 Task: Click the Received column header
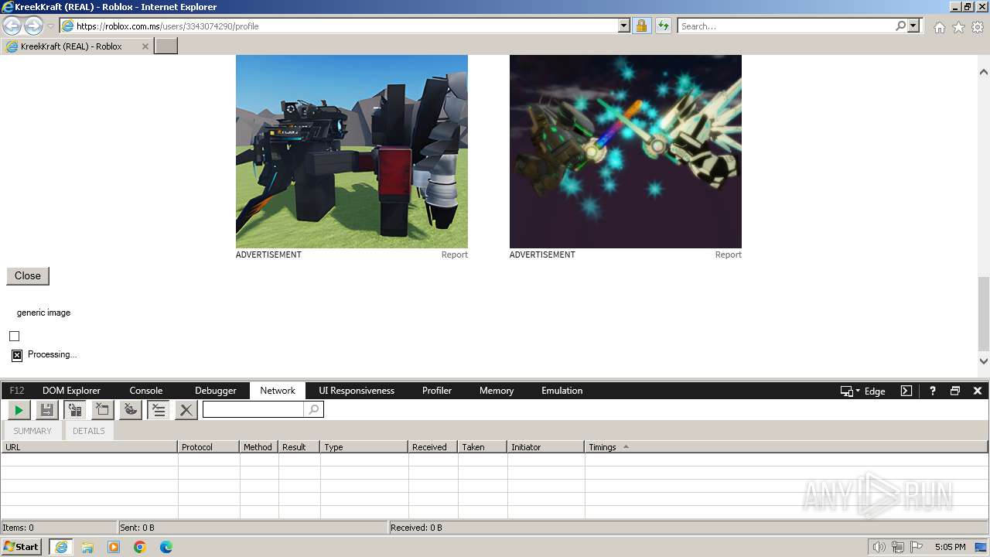[433, 447]
